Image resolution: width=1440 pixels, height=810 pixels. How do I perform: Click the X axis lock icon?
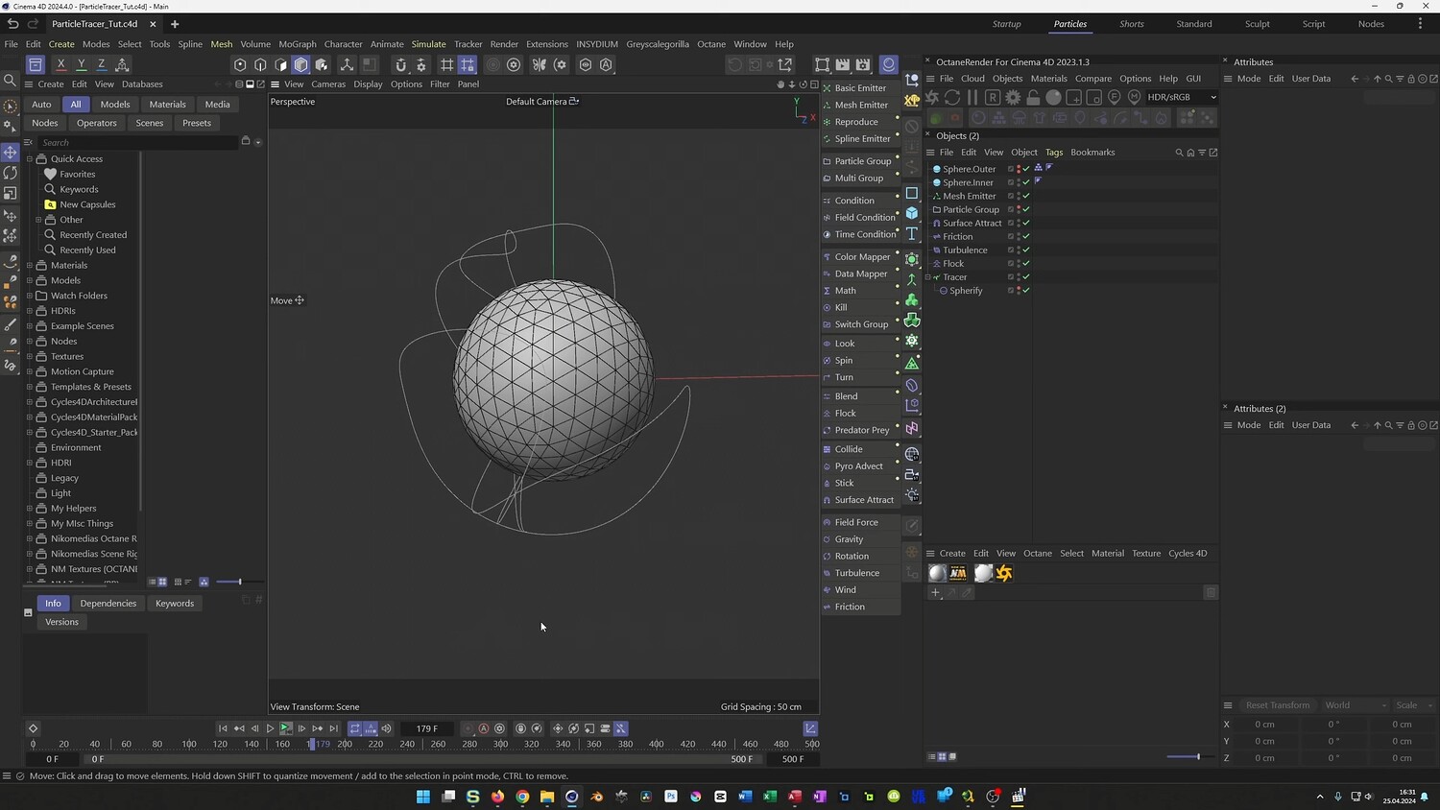tap(60, 64)
